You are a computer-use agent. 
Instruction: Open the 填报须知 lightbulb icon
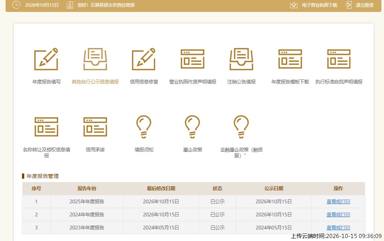(x=144, y=127)
